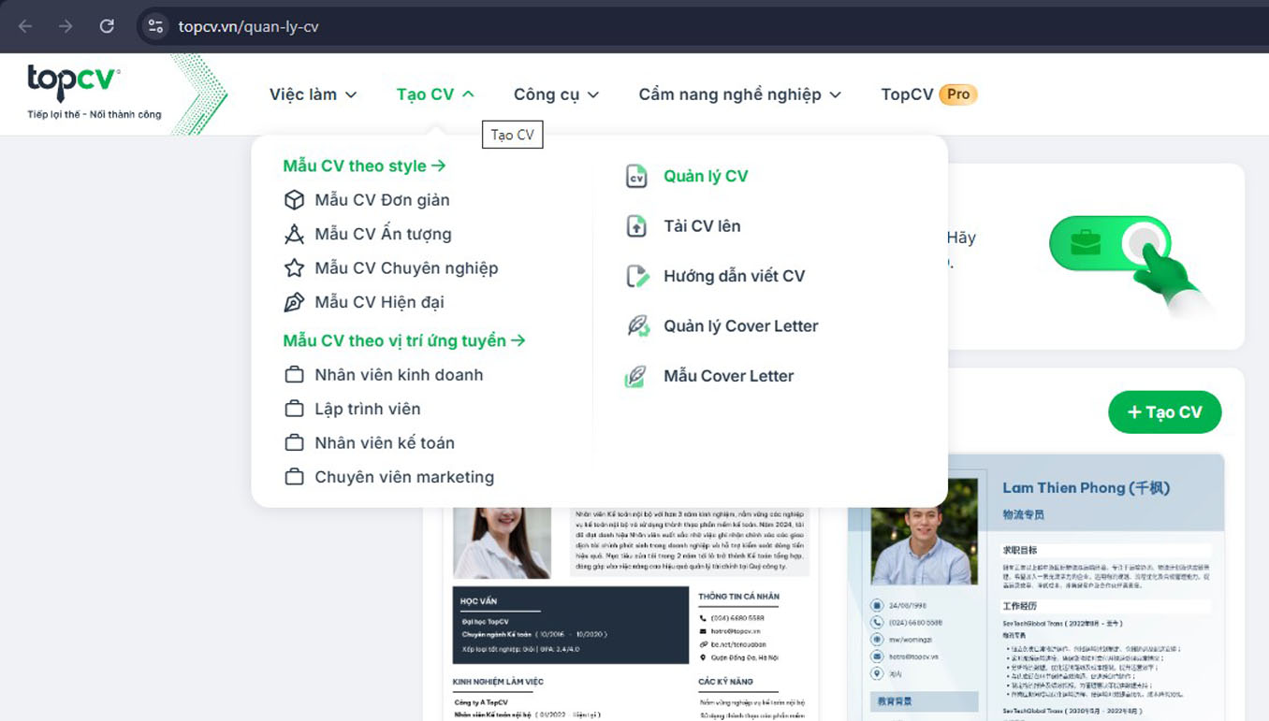Viewport: 1269px width, 721px height.
Task: Toggle the green job-search switch illustration
Action: pos(1111,245)
